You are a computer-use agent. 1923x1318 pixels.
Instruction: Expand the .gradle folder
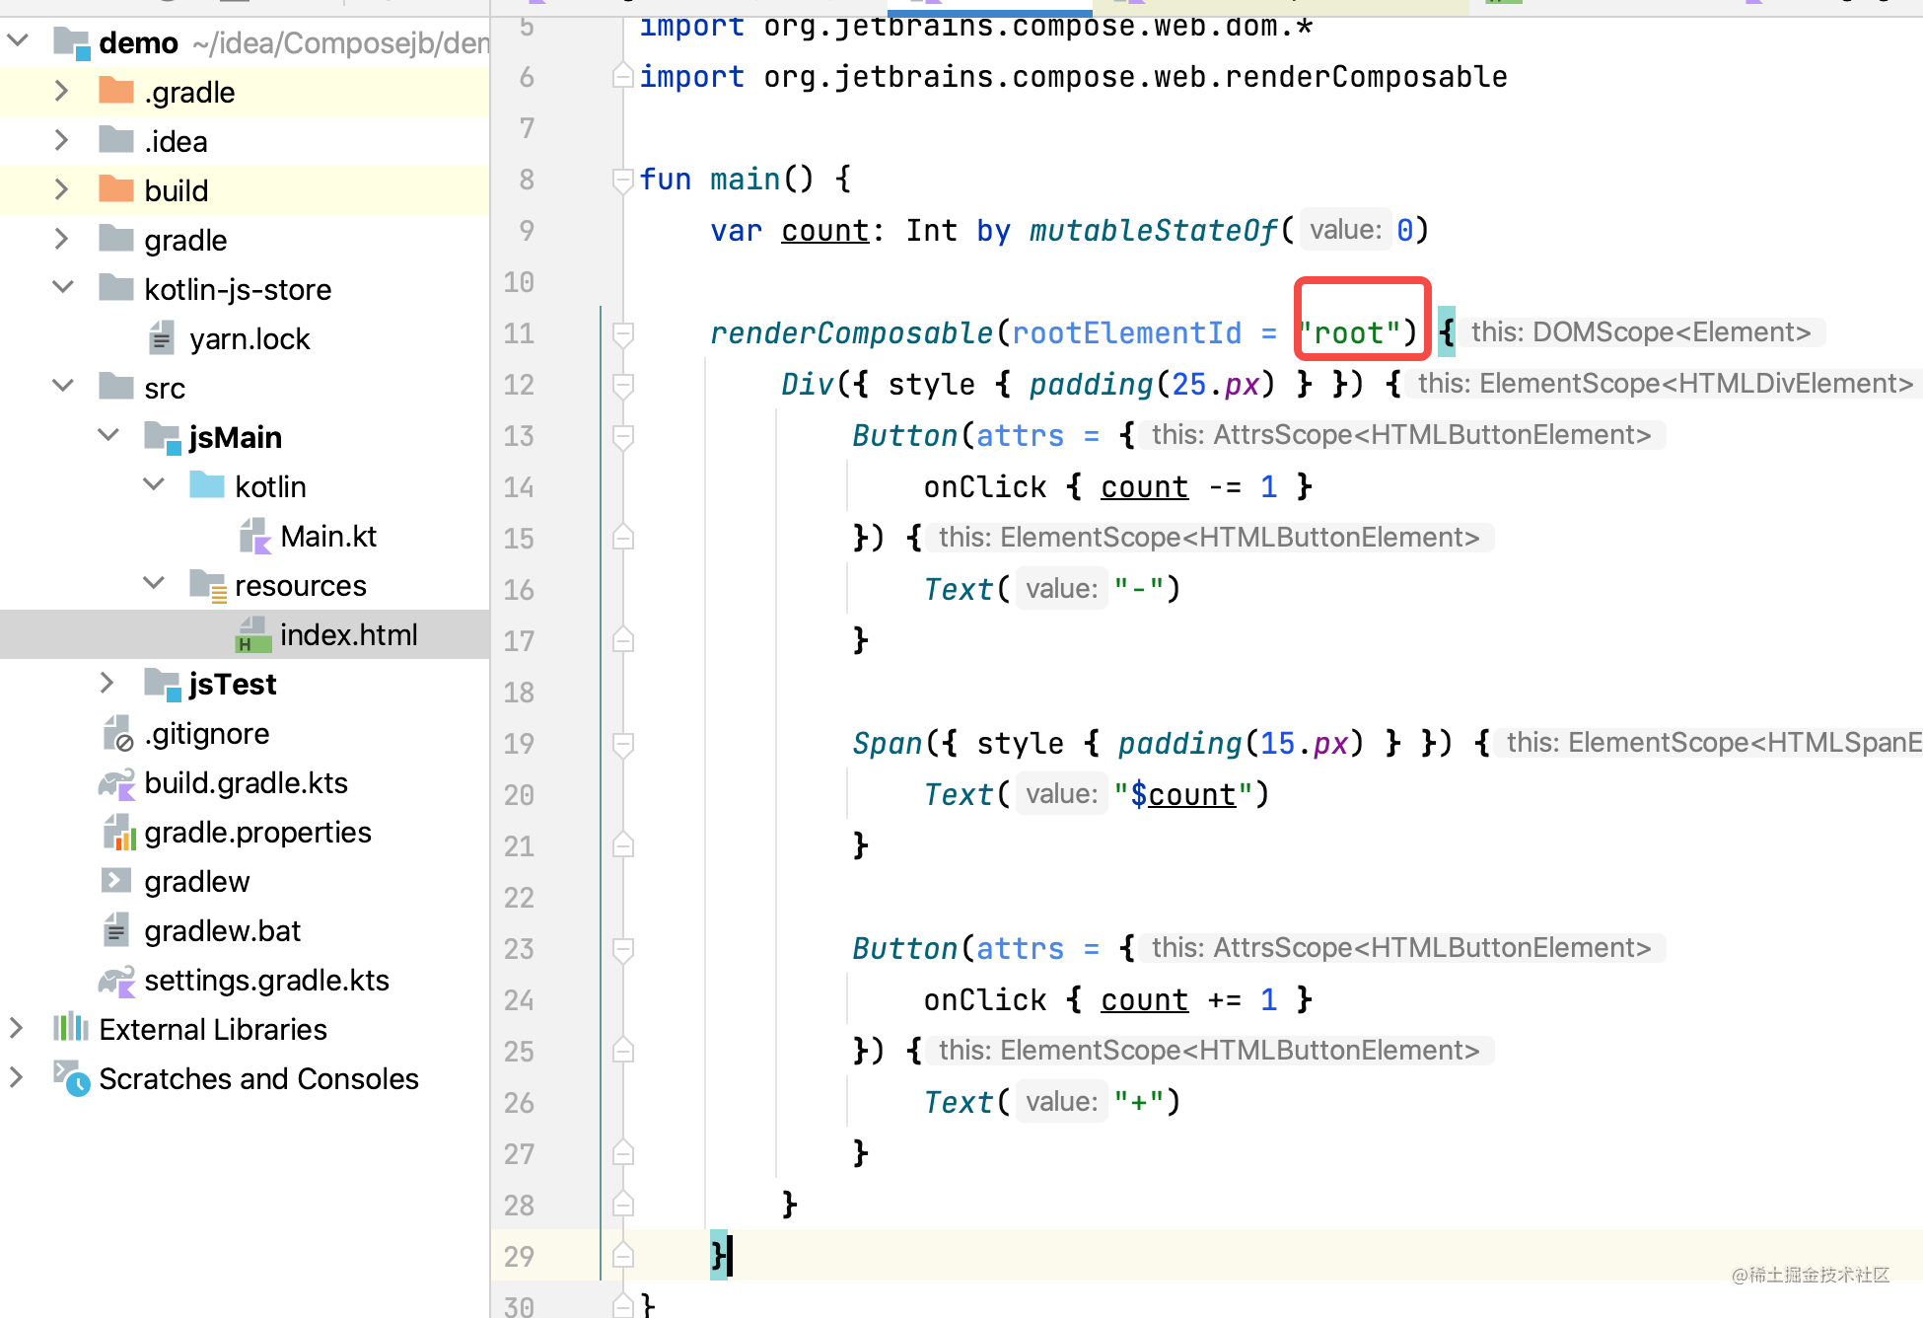[61, 92]
